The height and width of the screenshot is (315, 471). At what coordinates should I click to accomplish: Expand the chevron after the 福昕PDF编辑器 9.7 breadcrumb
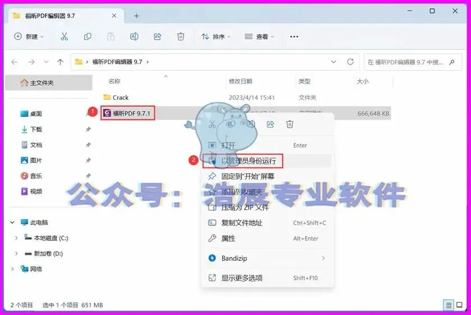tap(147, 62)
